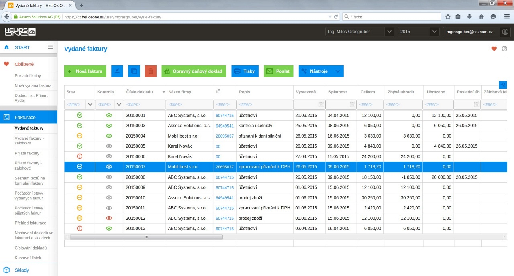The image size is (514, 276).
Task: Click status icon for invoice 20150004
Action: [x=80, y=136]
